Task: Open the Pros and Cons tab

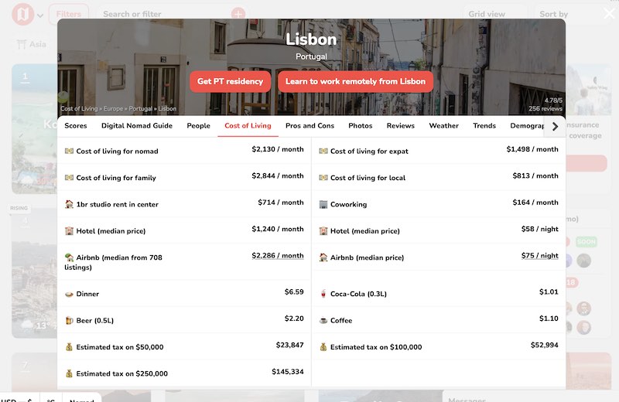Action: pos(310,126)
